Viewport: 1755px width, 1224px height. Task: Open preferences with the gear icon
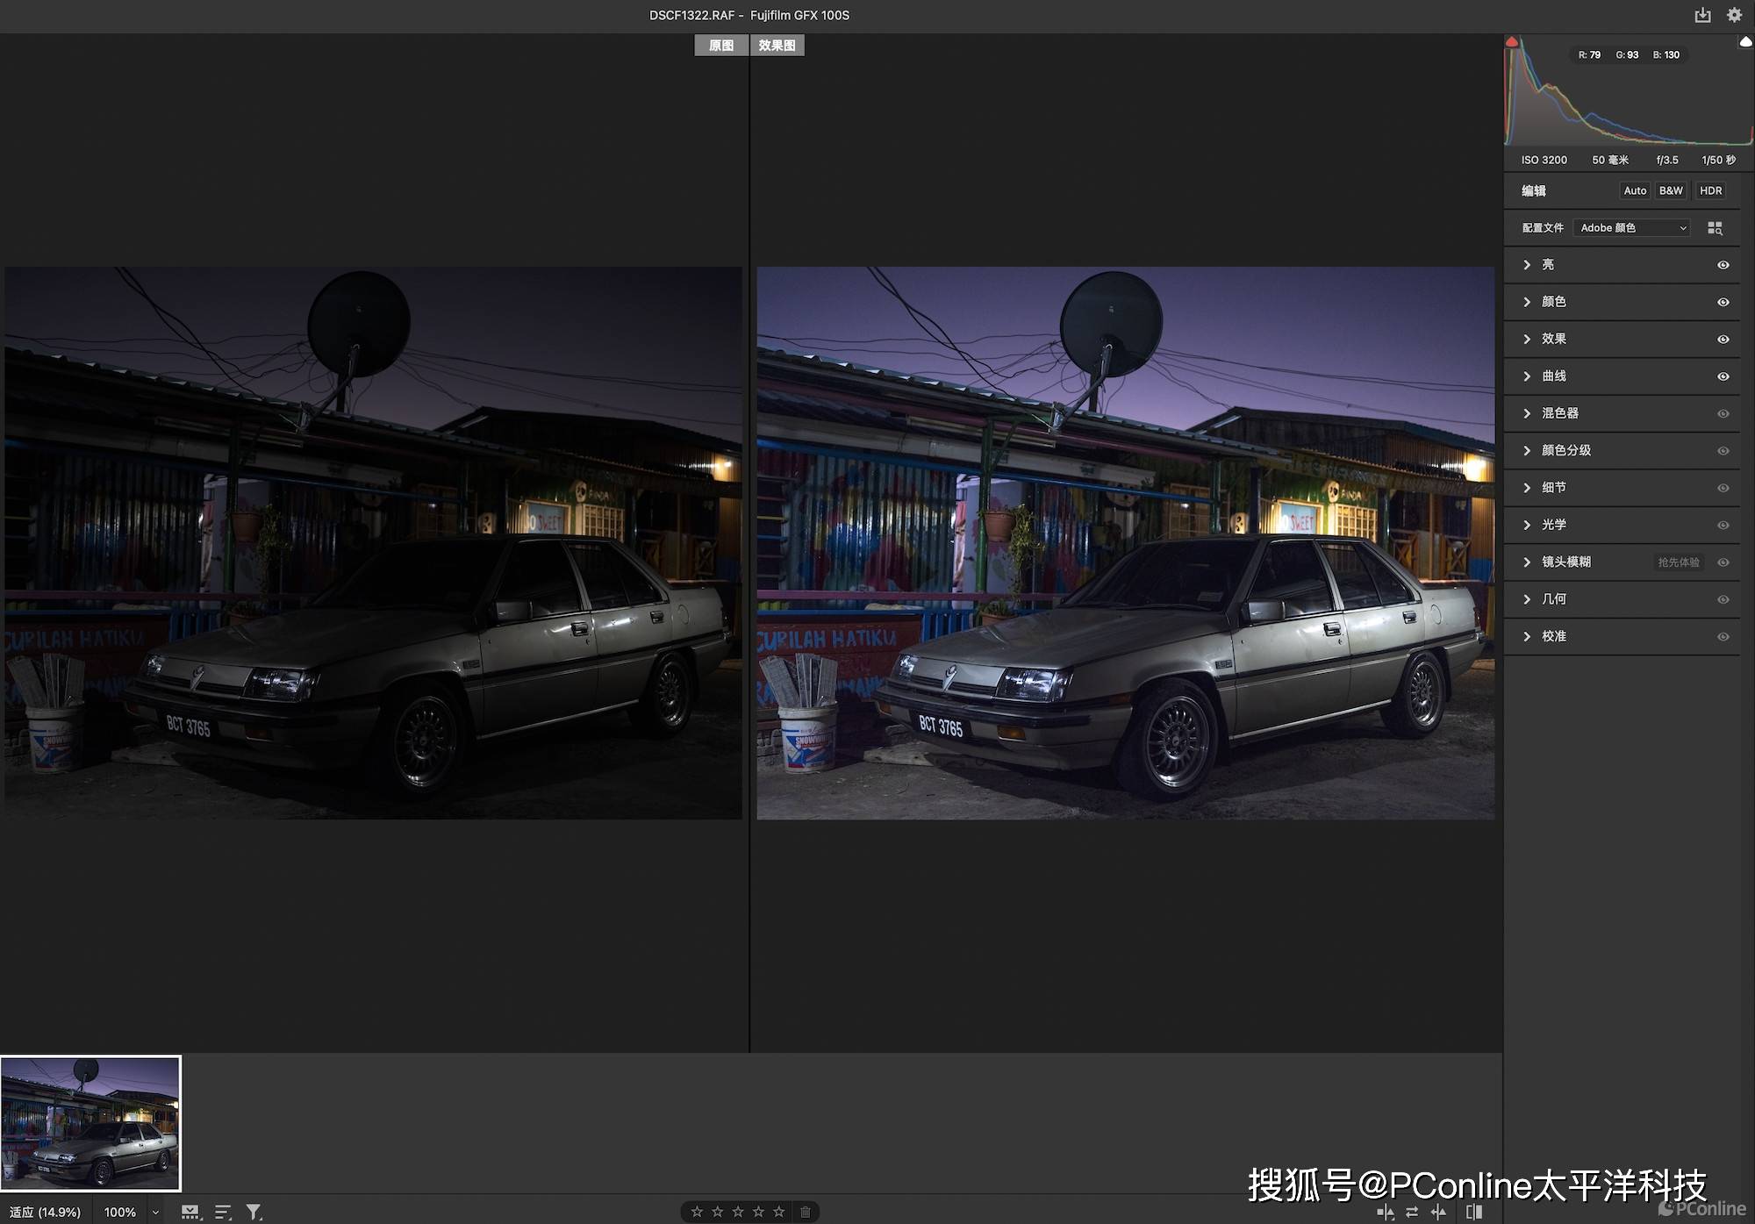click(1734, 15)
